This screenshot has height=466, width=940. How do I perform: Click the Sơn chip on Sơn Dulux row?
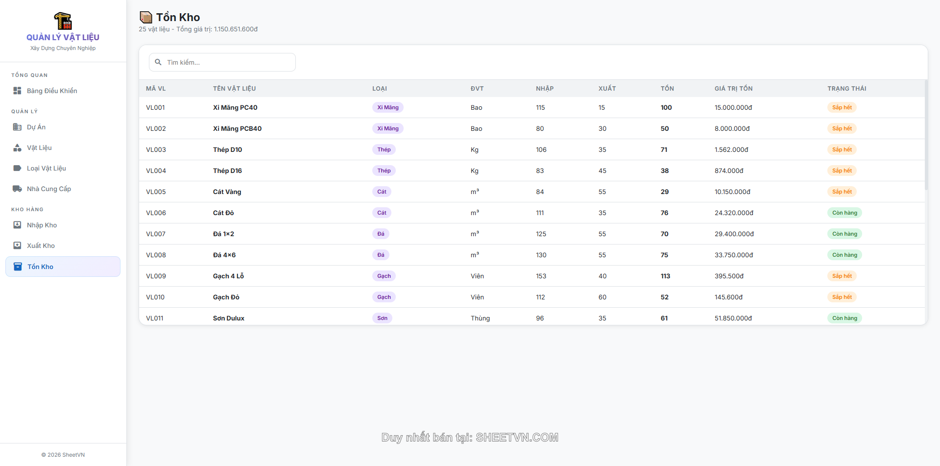click(382, 318)
